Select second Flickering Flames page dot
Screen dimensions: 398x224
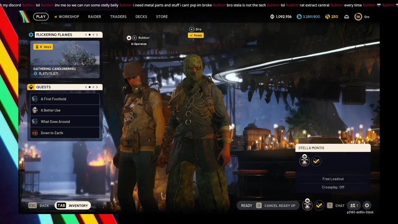click(x=93, y=35)
